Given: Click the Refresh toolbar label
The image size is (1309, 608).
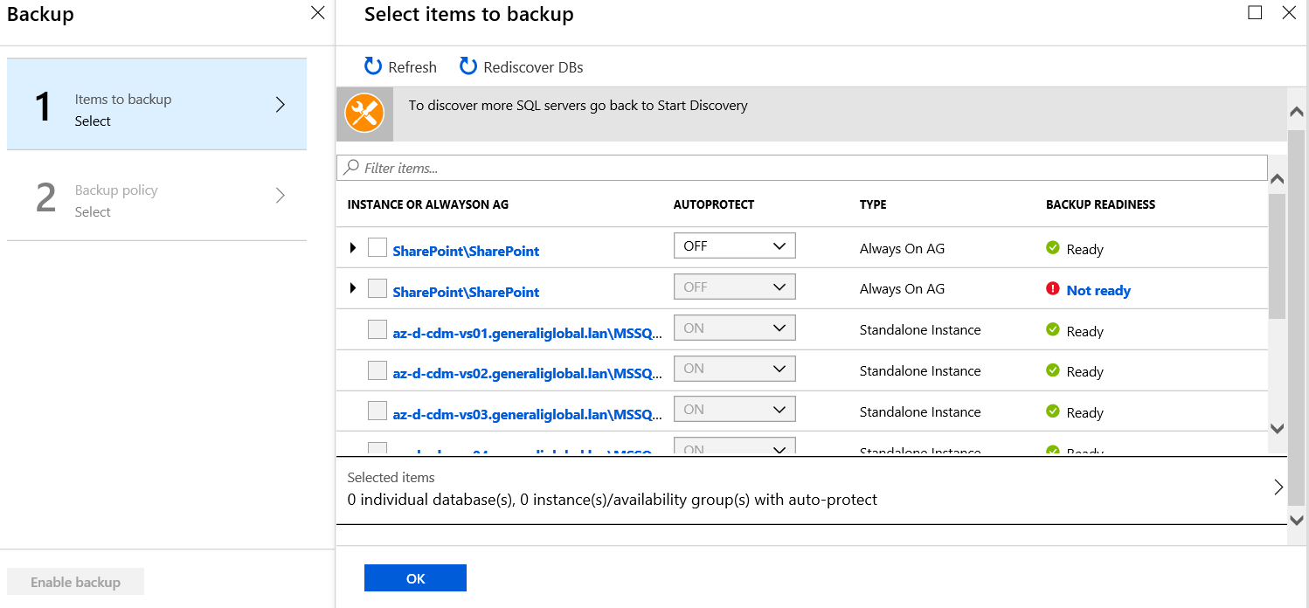Looking at the screenshot, I should pos(412,67).
